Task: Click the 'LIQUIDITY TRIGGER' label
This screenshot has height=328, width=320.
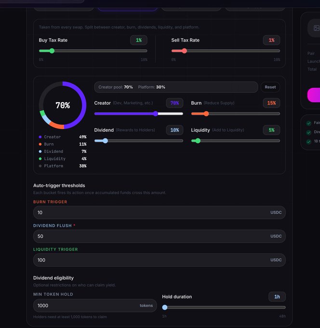Action: pyautogui.click(x=55, y=249)
